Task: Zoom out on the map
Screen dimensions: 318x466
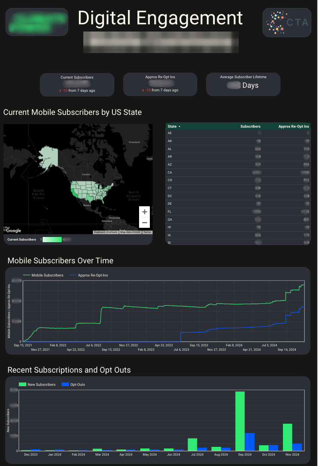Action: tap(144, 223)
